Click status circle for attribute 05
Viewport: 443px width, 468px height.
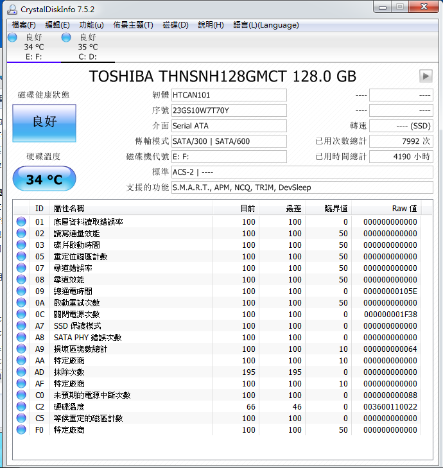point(21,256)
